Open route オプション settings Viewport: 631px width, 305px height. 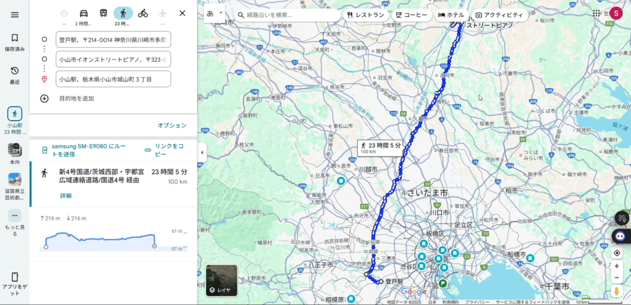pos(172,126)
